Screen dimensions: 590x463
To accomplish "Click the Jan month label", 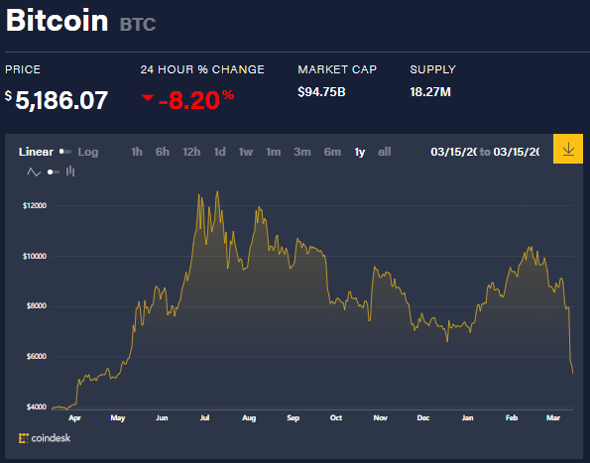I will click(468, 417).
